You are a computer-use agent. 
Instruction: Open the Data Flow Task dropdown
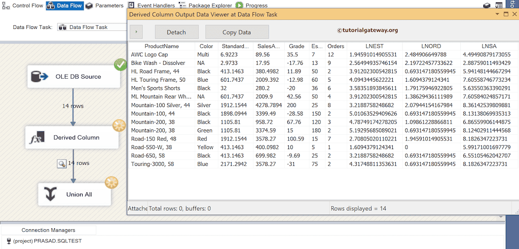coord(91,27)
